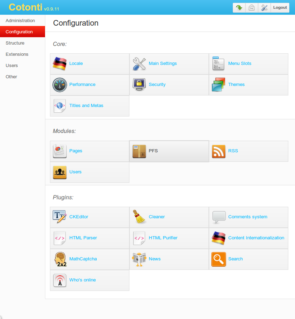Open the Security link

157,85
